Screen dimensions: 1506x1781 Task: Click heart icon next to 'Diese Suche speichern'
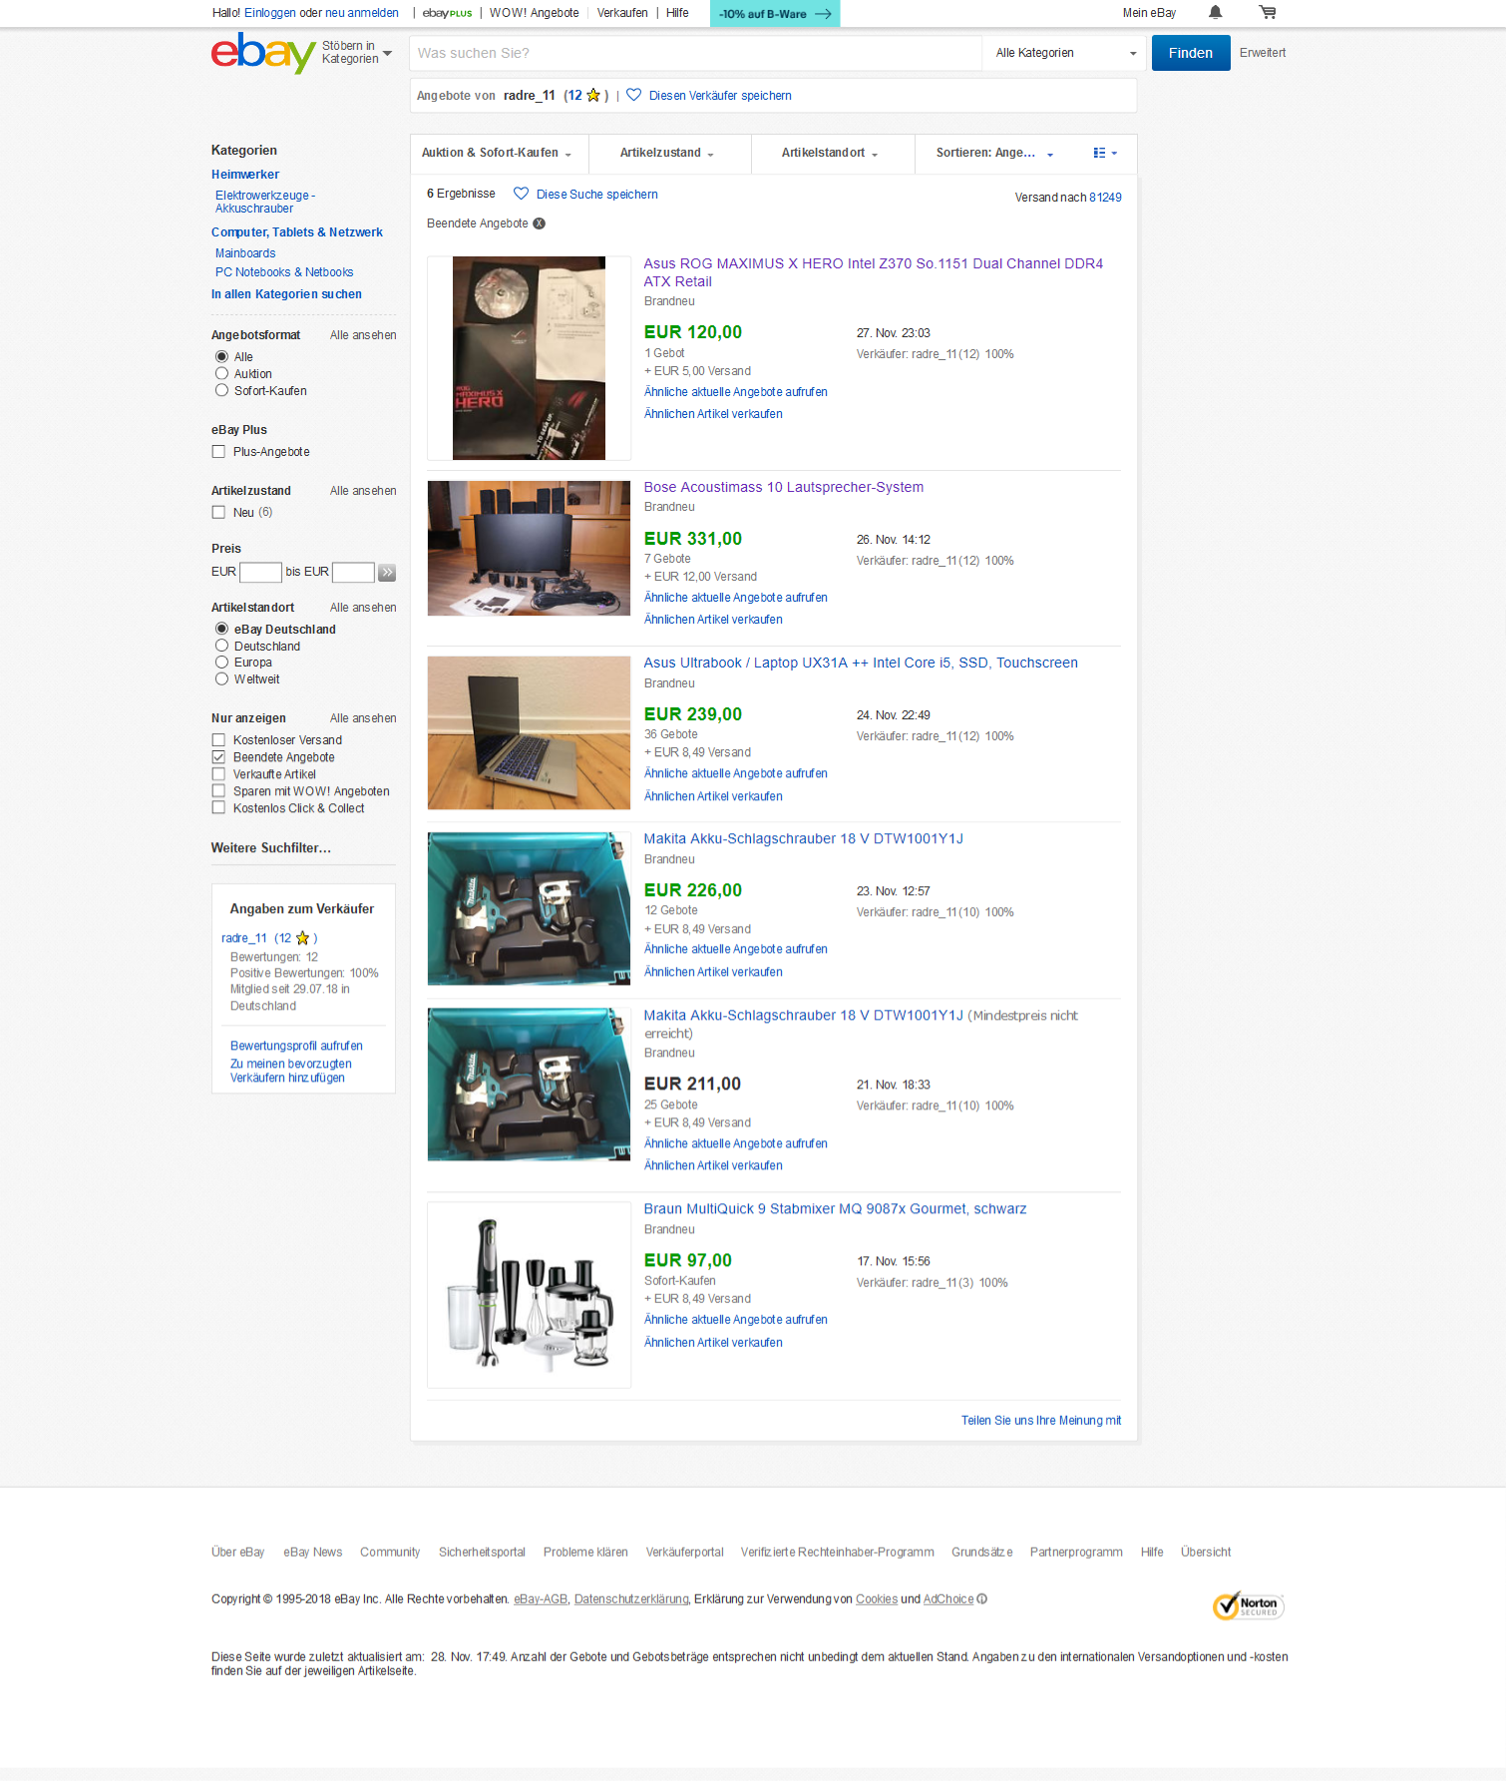click(521, 194)
